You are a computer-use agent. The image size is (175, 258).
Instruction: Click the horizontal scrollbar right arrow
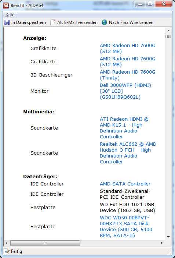click(162, 243)
